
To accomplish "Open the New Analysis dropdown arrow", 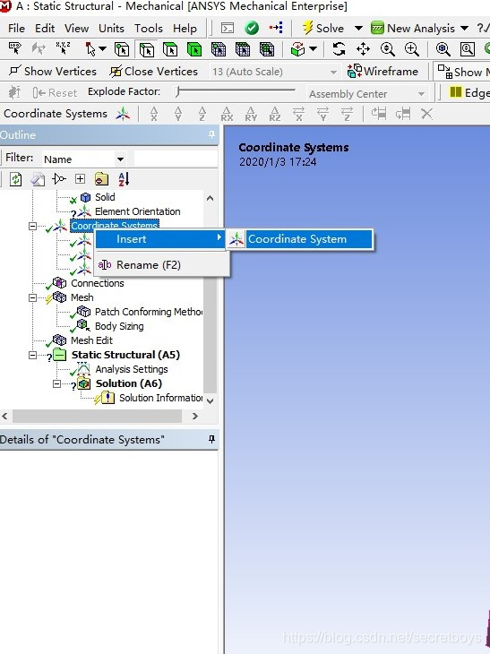I will tap(464, 29).
